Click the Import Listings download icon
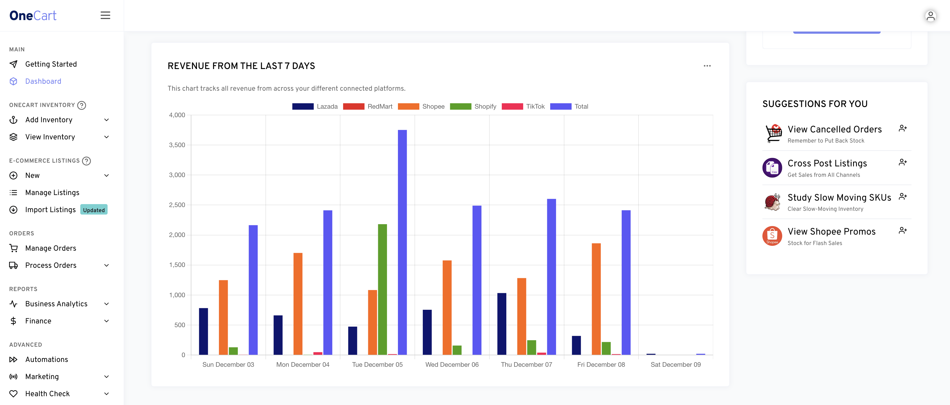The image size is (950, 405). (x=14, y=210)
